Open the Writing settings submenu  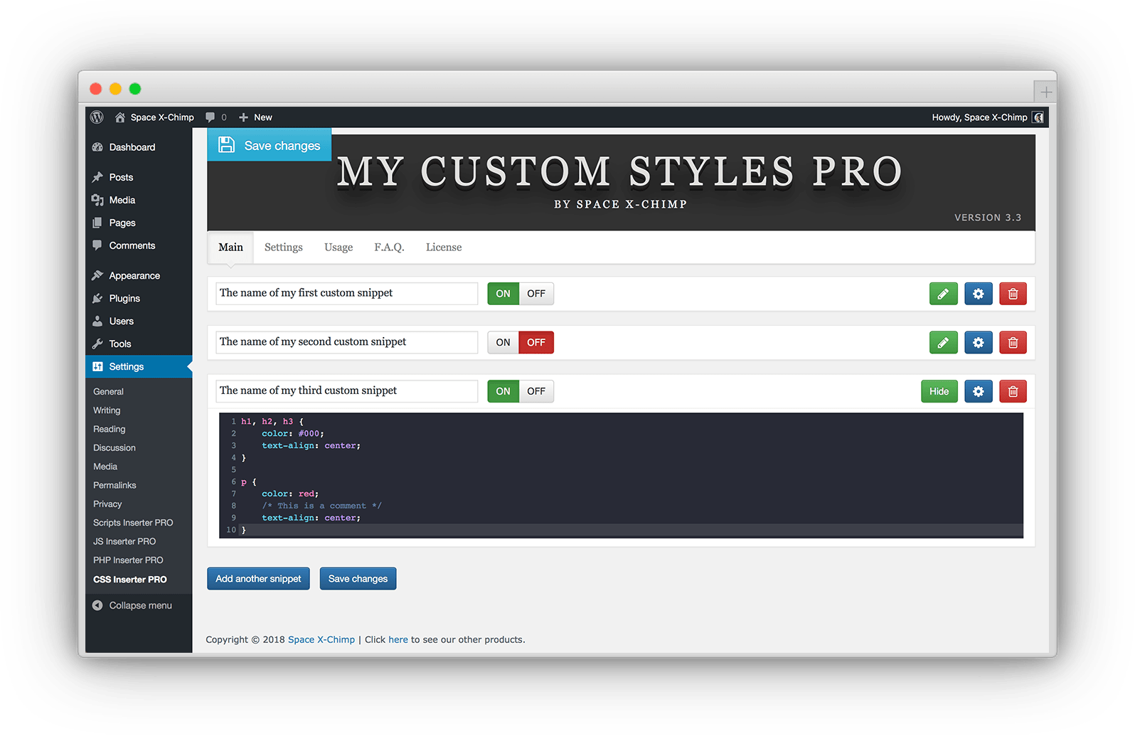(x=107, y=410)
